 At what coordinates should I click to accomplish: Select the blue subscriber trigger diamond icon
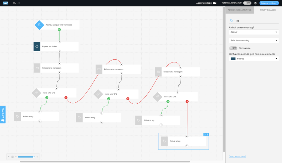pyautogui.click(x=39, y=25)
